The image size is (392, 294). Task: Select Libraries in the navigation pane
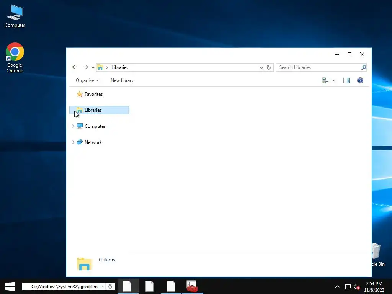coord(99,110)
